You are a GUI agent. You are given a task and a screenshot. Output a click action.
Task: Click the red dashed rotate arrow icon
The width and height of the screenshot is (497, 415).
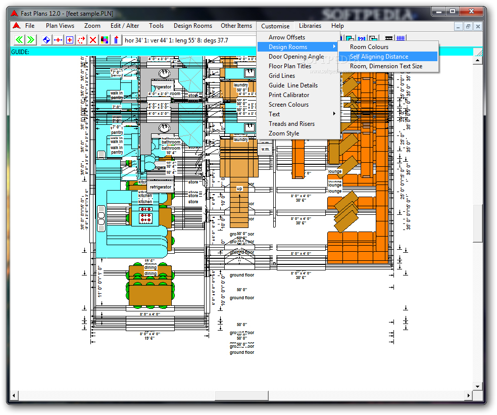click(x=81, y=40)
